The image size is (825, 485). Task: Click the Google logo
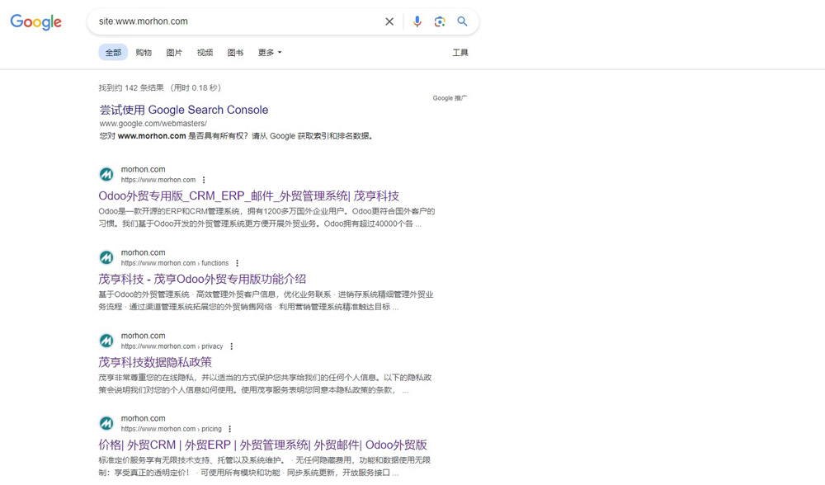(x=35, y=21)
